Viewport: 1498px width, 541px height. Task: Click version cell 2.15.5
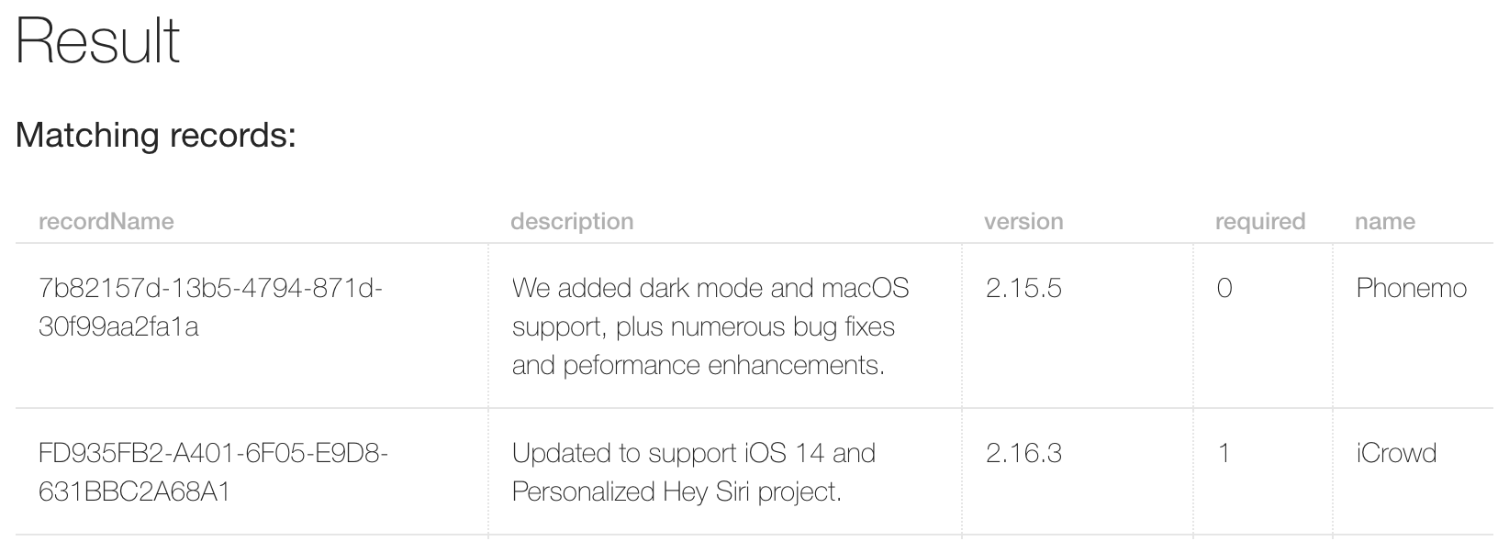coord(1023,288)
